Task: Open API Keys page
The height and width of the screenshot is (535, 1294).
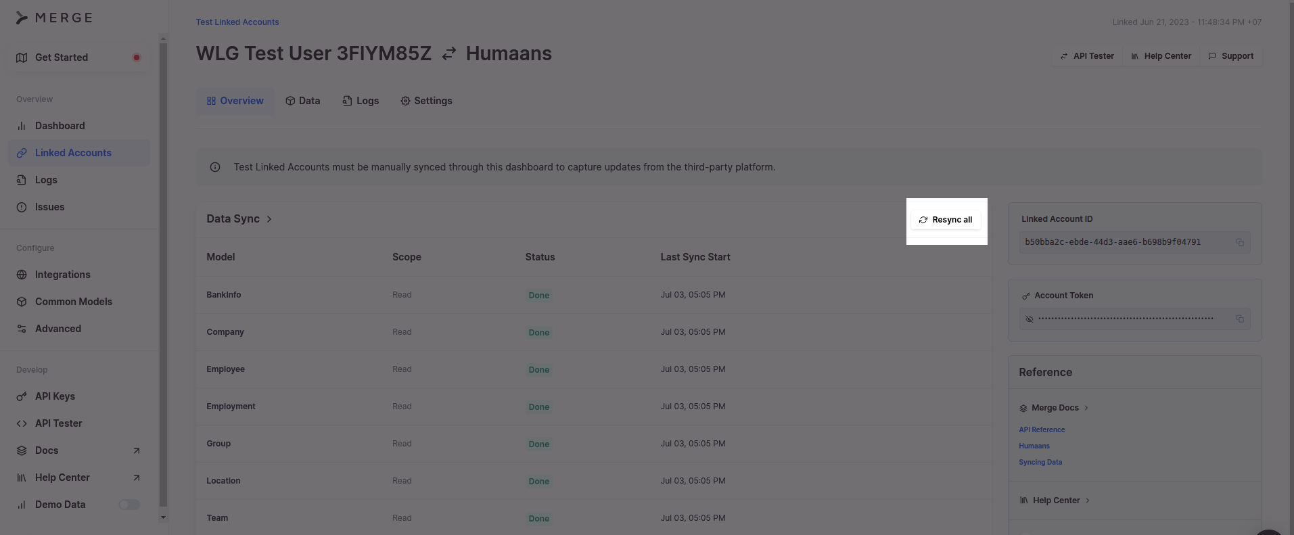Action: point(79,396)
